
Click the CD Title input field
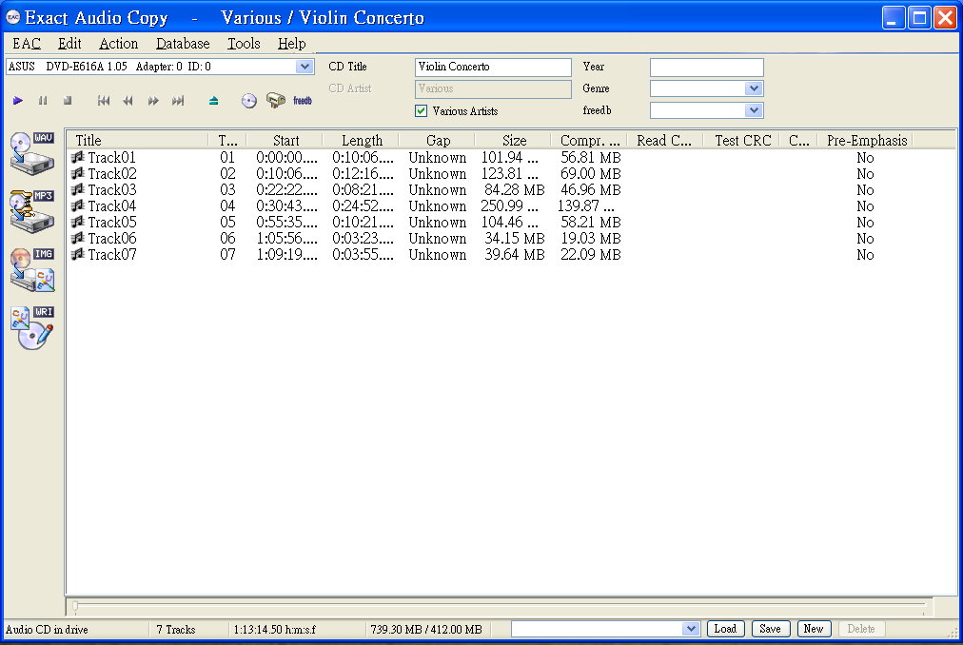pyautogui.click(x=493, y=68)
